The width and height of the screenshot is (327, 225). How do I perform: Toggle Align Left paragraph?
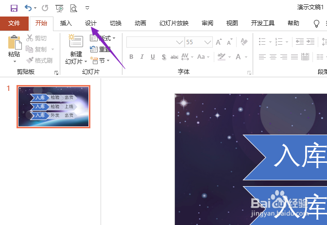[262, 57]
